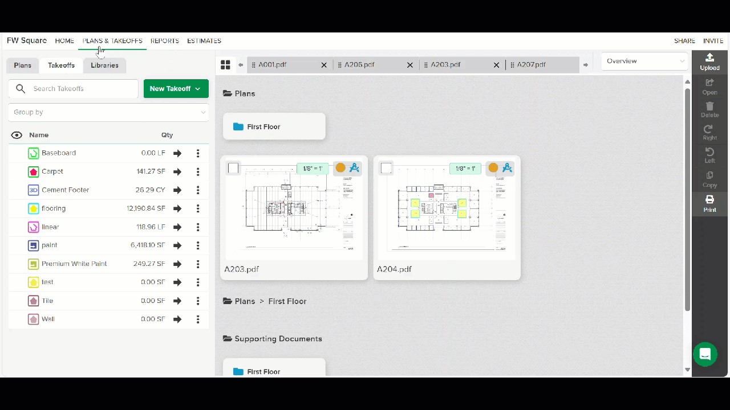Check the A204.pdf thumbnail checkbox
Image resolution: width=730 pixels, height=410 pixels.
[x=386, y=168]
